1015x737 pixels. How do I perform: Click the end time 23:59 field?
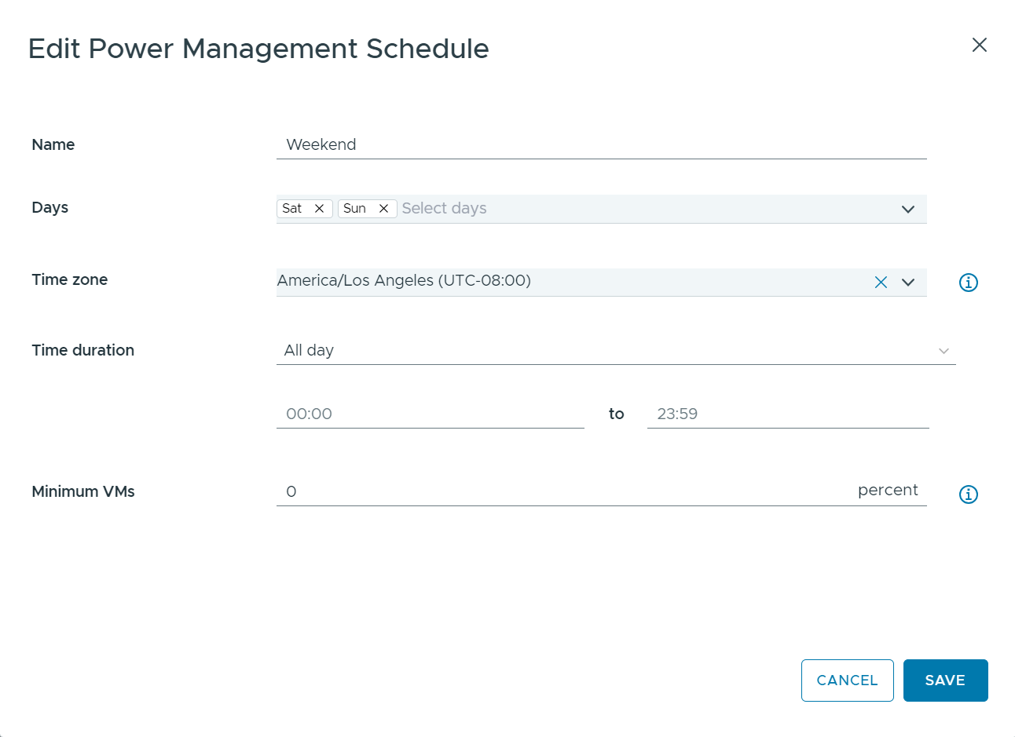click(787, 414)
